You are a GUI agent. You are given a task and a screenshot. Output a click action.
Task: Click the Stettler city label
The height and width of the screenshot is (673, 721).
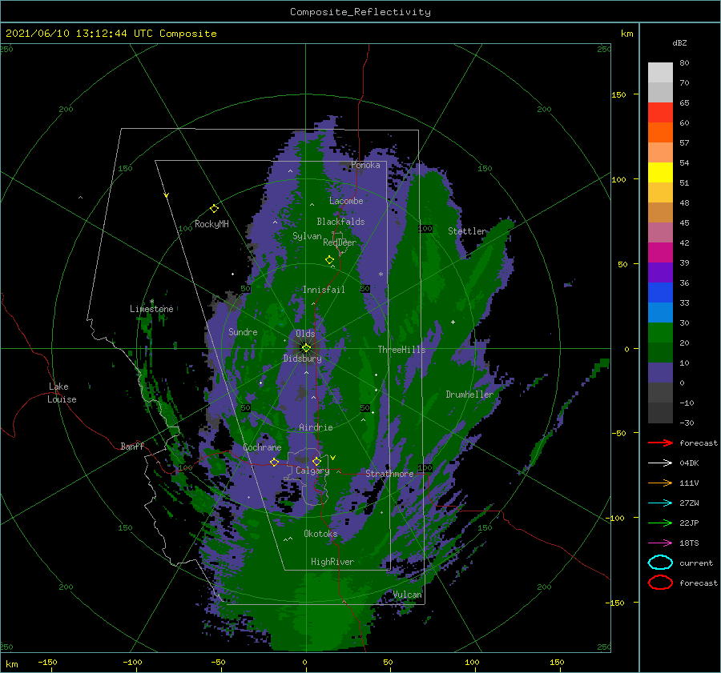(x=467, y=231)
